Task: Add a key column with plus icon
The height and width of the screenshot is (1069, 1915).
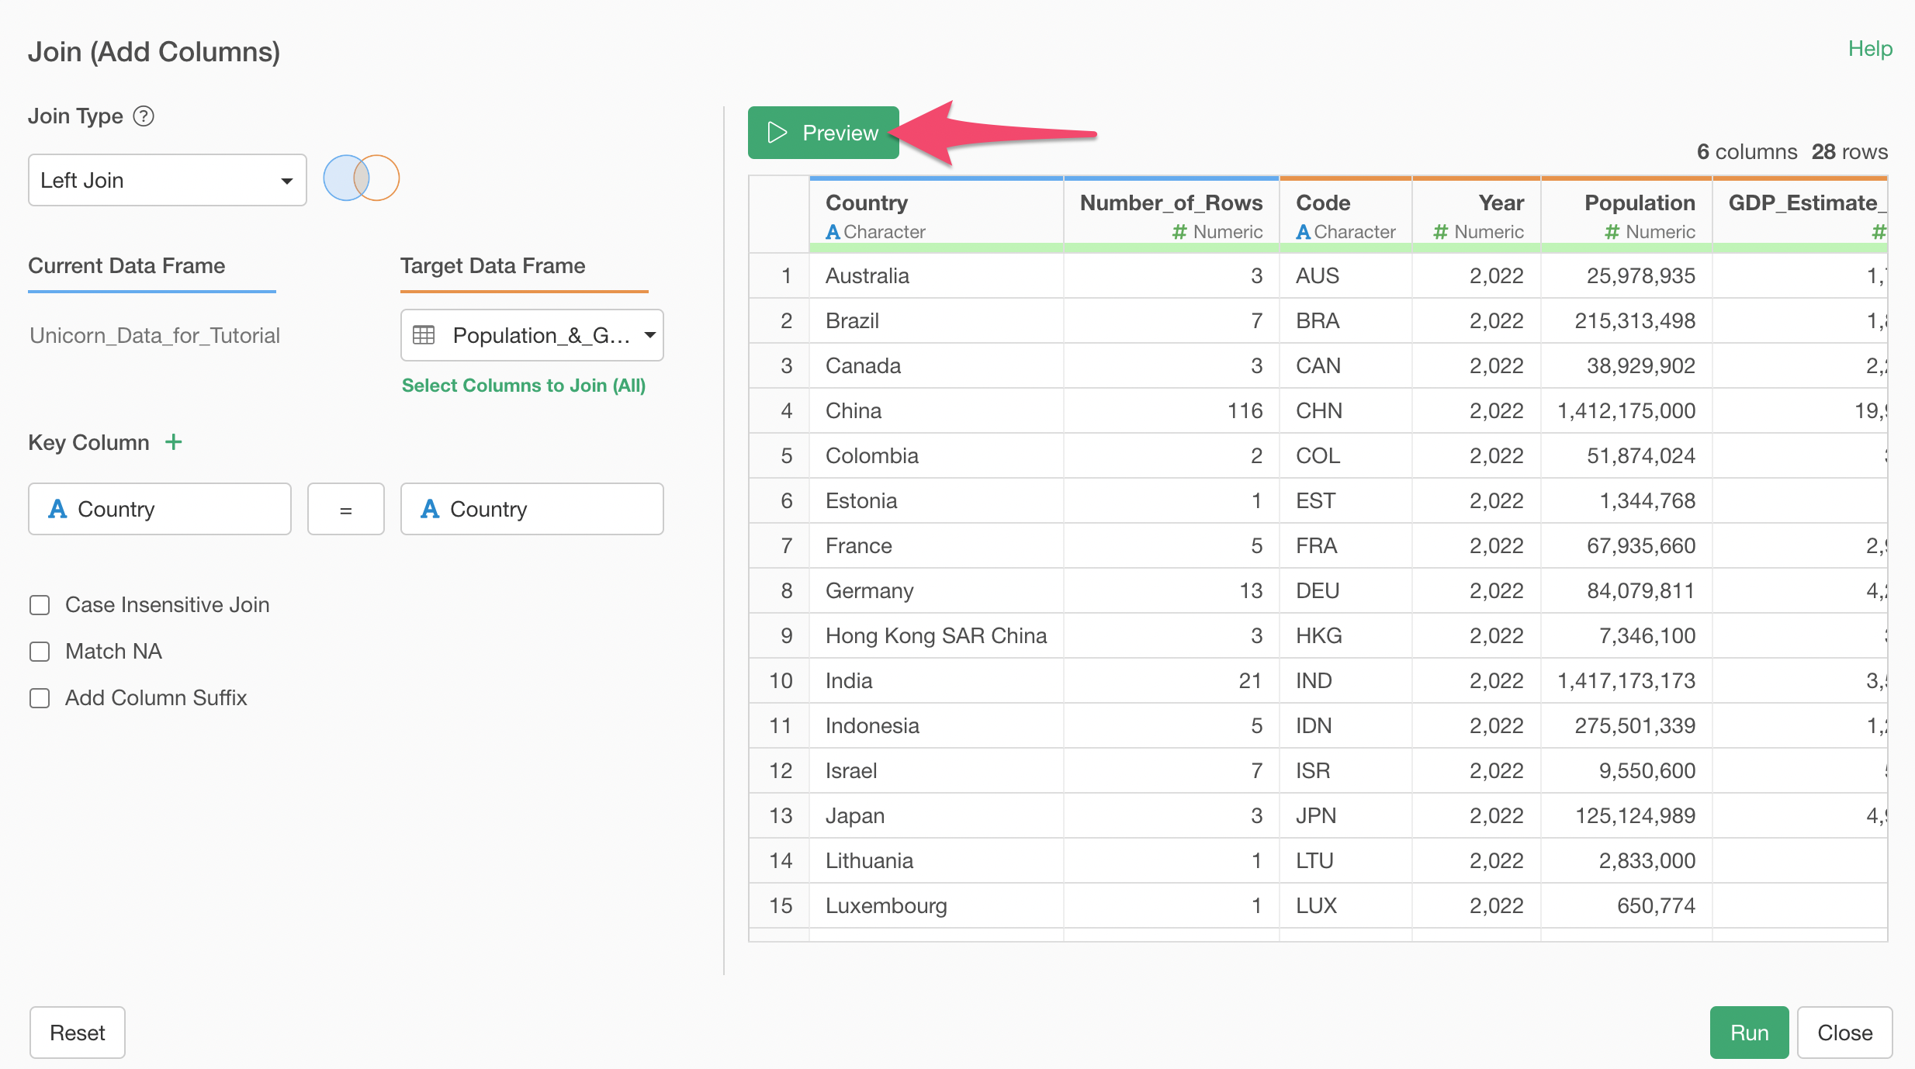Action: click(x=174, y=442)
